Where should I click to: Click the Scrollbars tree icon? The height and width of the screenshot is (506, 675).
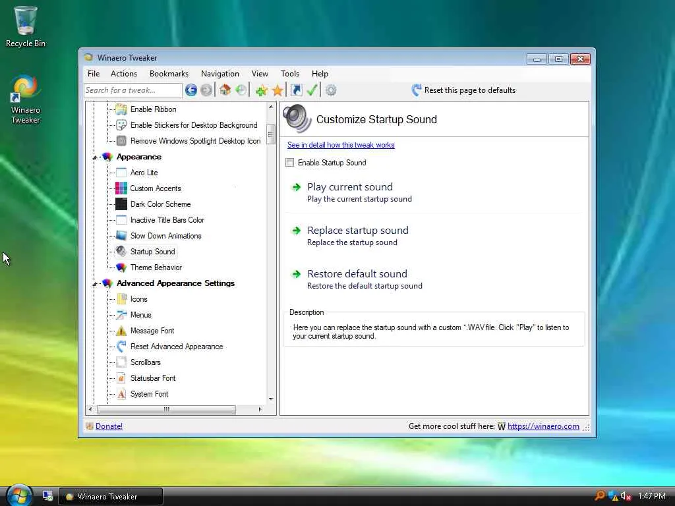coord(121,362)
